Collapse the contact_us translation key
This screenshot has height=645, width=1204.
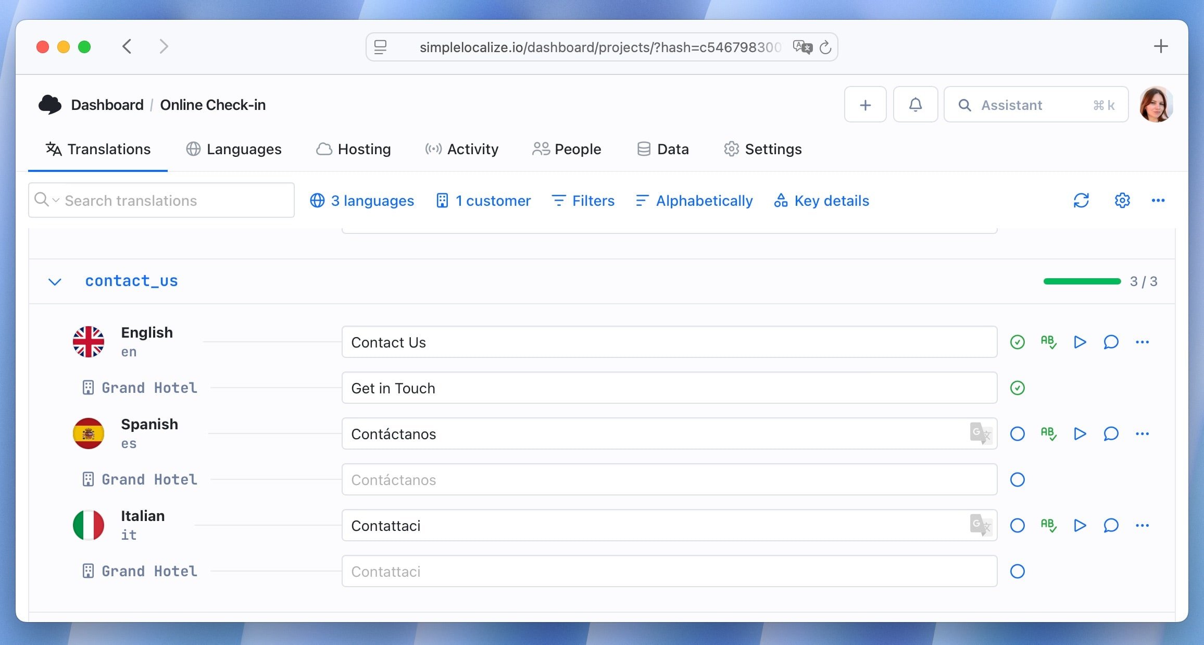tap(55, 281)
